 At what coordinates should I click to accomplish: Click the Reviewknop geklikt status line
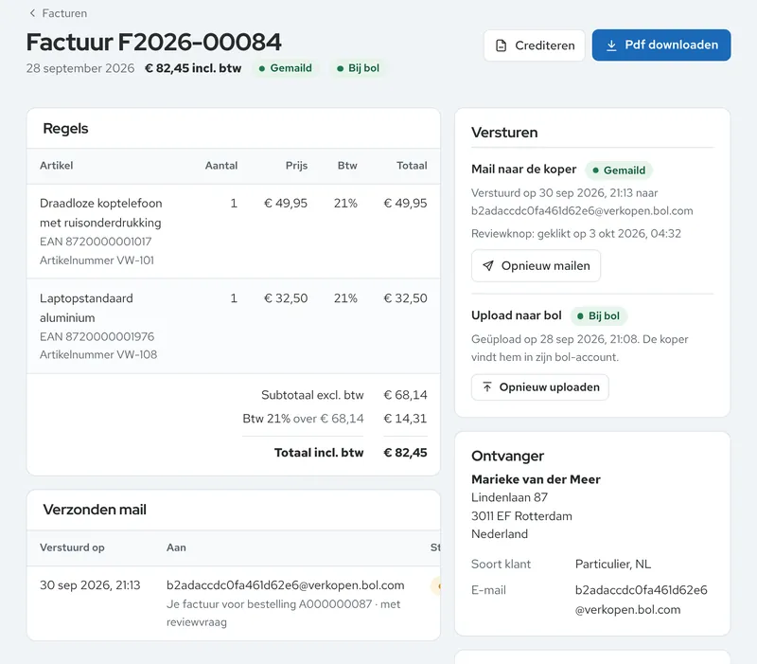pyautogui.click(x=576, y=233)
